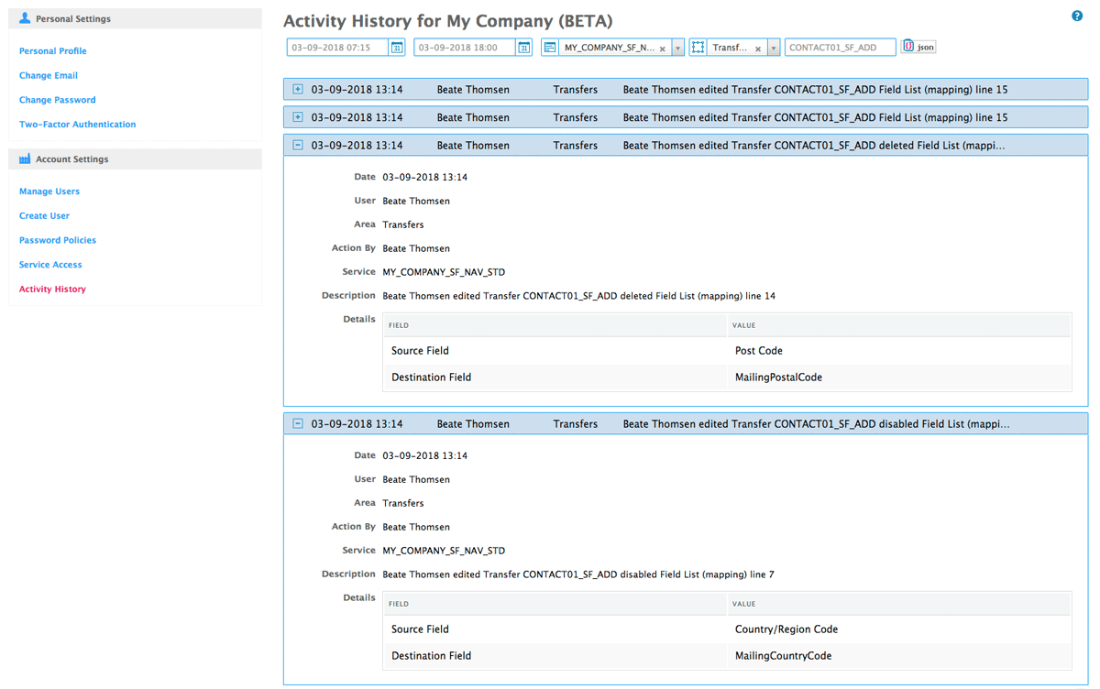Clear the MY_COMPANY_SF_N... service filter

(663, 49)
